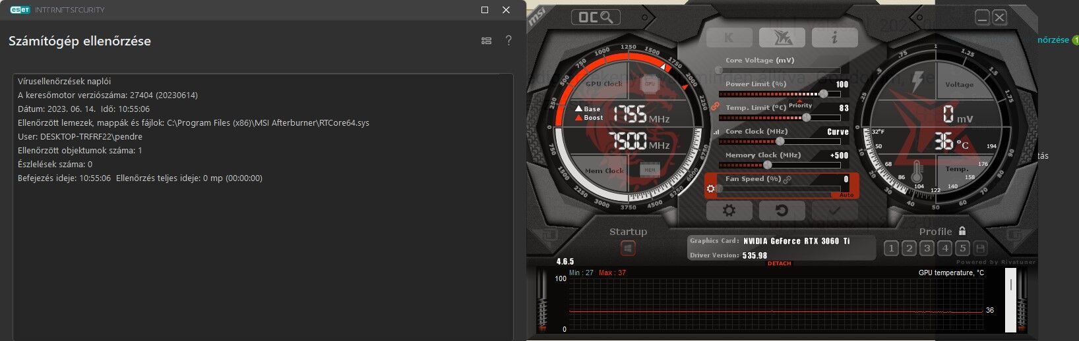Click the ESET list view icon
The image size is (1079, 341).
click(x=487, y=41)
